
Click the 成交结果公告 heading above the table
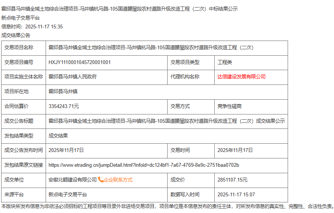[x=16, y=35]
